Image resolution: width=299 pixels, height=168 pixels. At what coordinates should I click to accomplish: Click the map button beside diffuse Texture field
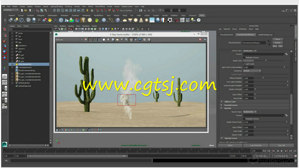click(x=286, y=54)
